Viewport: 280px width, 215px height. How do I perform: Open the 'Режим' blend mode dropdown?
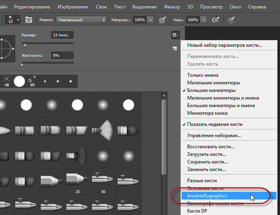click(82, 20)
